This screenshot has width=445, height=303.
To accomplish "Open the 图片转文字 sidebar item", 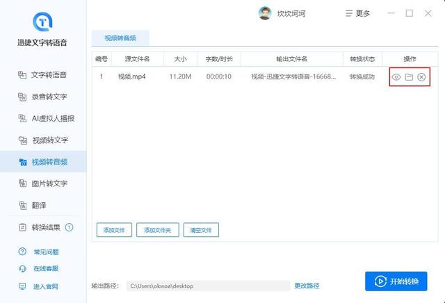I will (42, 183).
